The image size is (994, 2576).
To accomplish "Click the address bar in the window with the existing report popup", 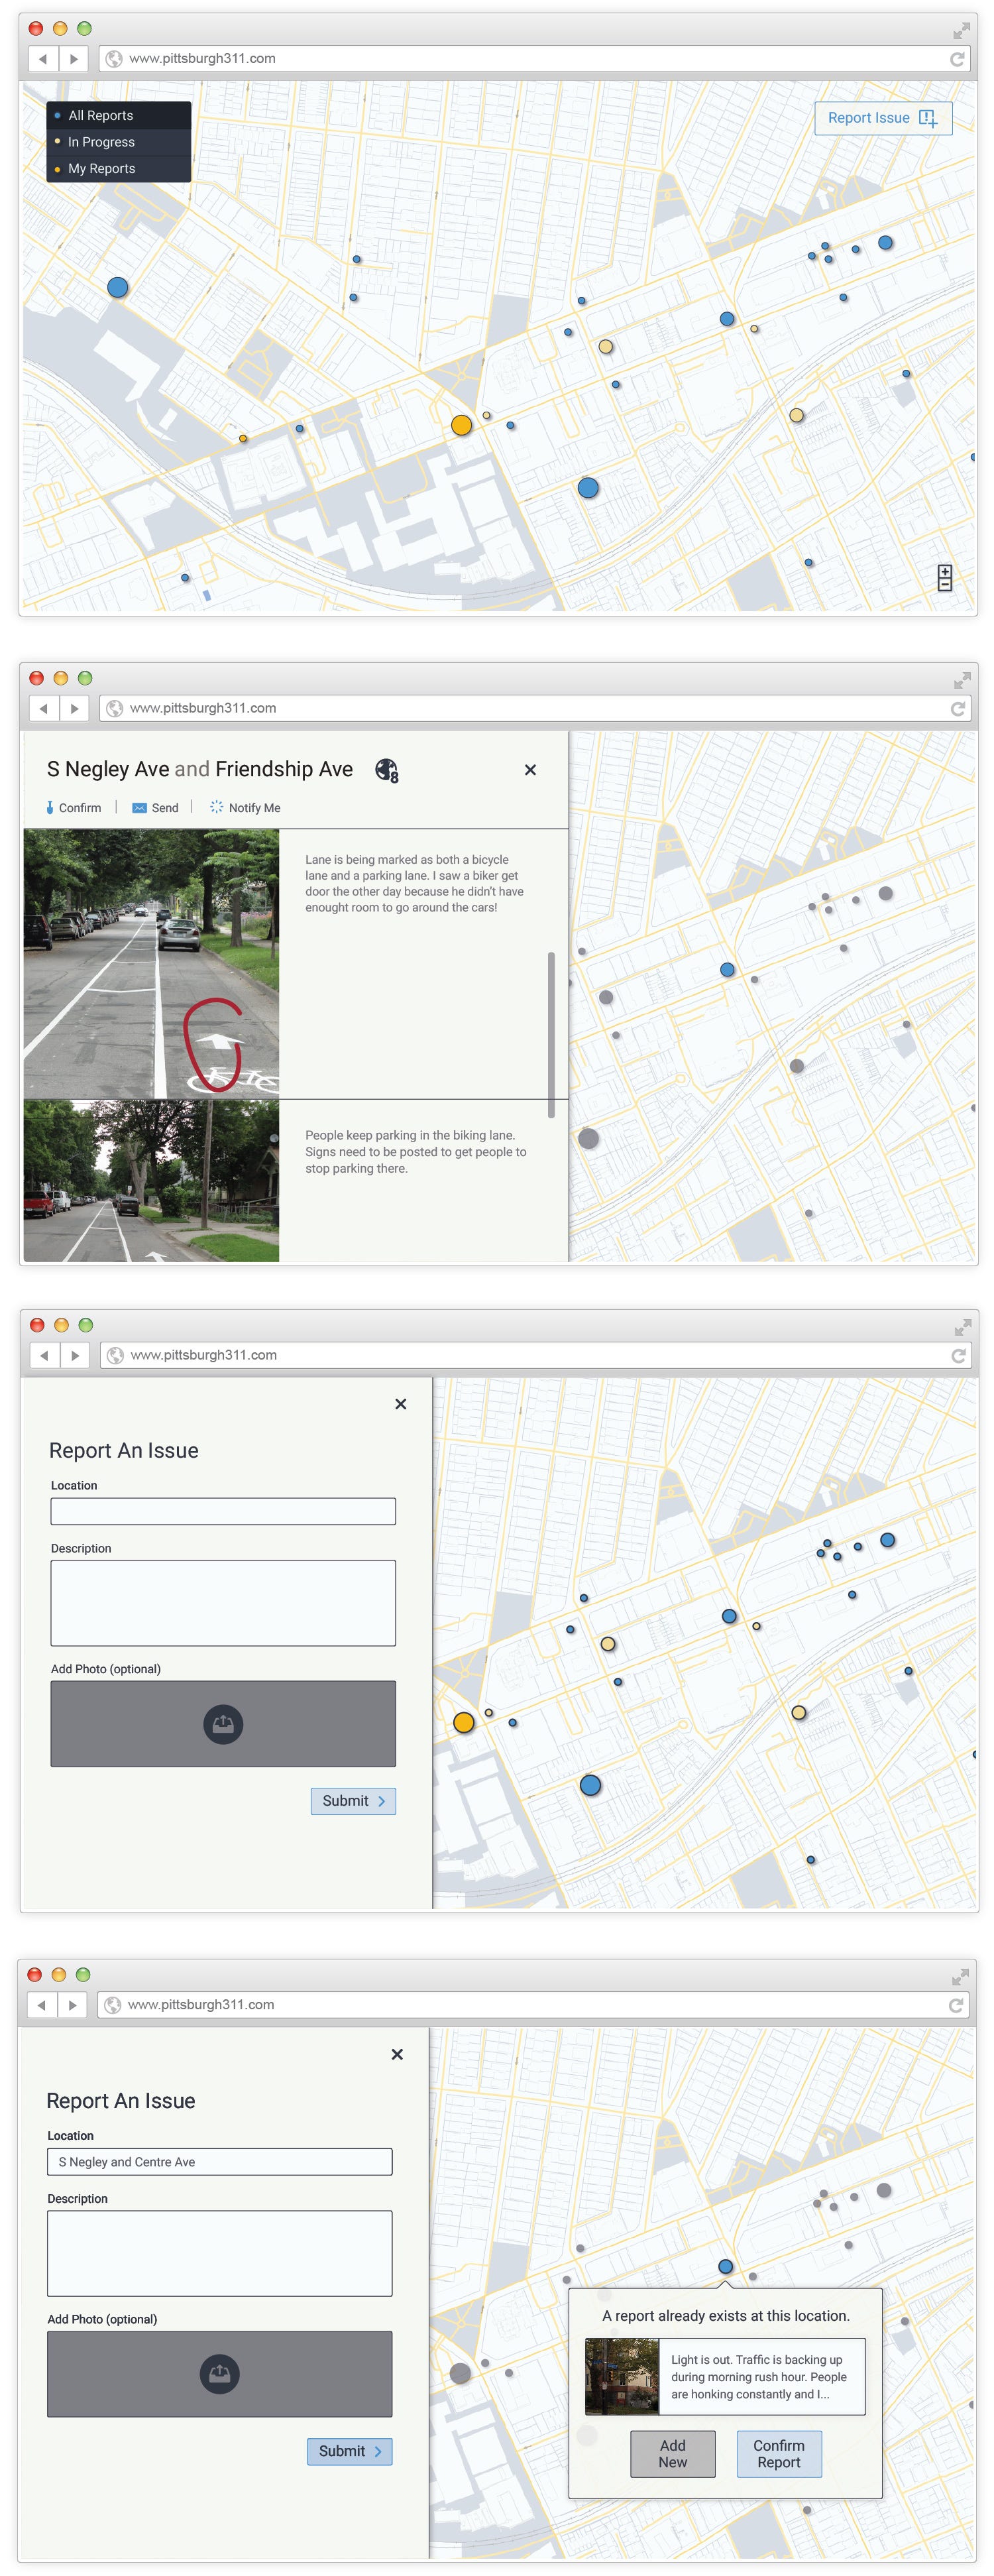I will click(x=534, y=2005).
